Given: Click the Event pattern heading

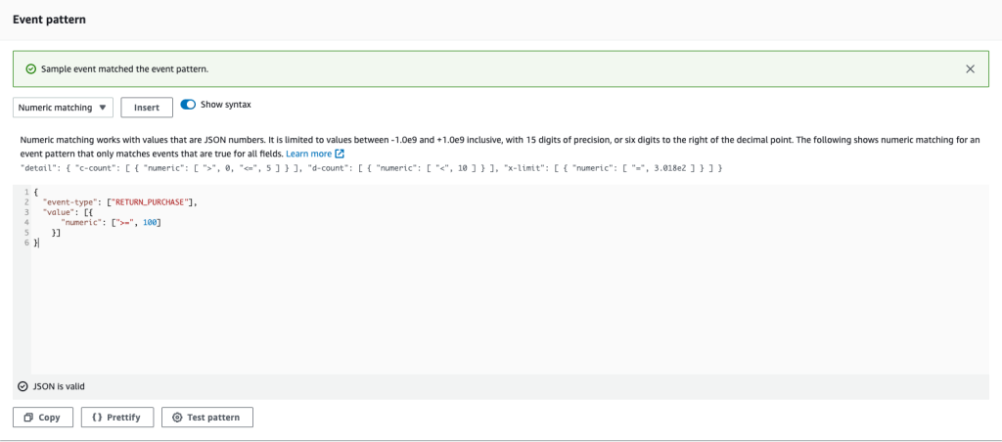Looking at the screenshot, I should pos(49,20).
